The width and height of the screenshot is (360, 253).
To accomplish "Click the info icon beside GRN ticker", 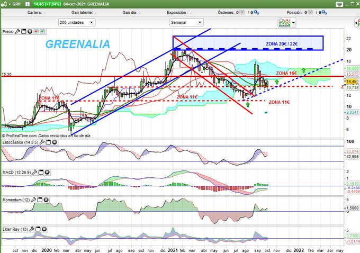I will pos(28,4).
